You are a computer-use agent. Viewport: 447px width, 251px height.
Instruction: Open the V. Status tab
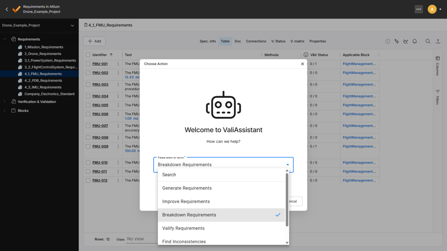(x=278, y=41)
